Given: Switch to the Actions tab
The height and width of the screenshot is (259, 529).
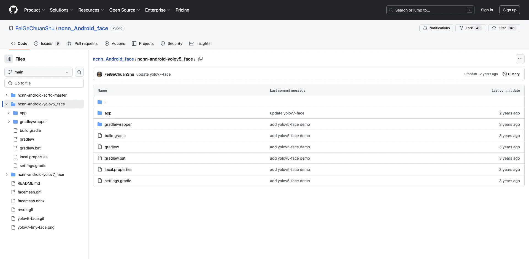Looking at the screenshot, I should pyautogui.click(x=115, y=43).
